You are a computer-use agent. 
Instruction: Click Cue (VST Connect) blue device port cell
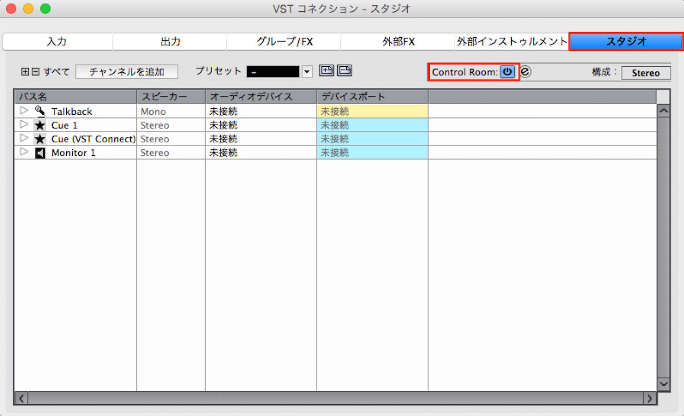(372, 139)
